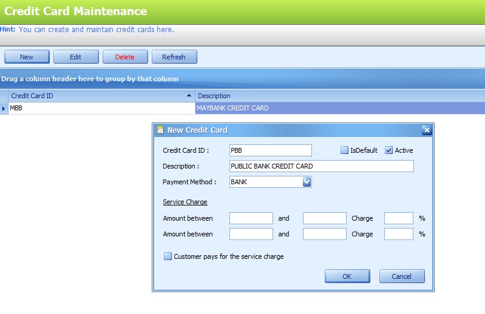Viewport: 485px width, 314px height.
Task: Tick Customer pays for the service charge
Action: (x=168, y=256)
